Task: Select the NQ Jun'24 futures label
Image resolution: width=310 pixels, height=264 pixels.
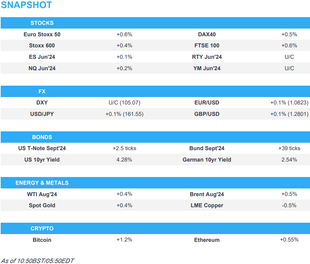Action: coord(42,69)
